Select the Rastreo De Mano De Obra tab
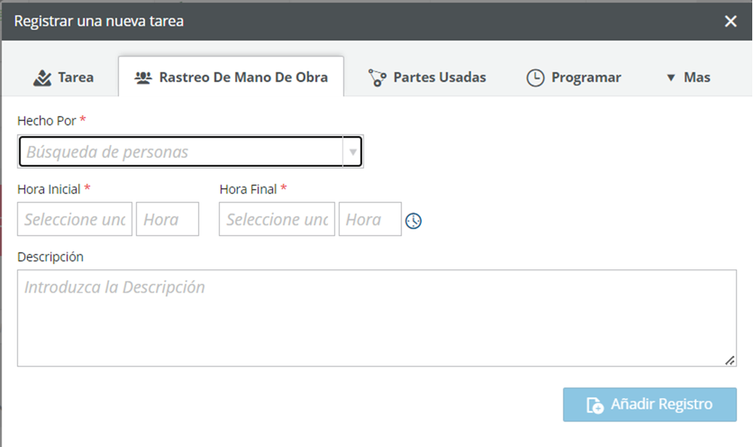The height and width of the screenshot is (447, 753). 231,77
